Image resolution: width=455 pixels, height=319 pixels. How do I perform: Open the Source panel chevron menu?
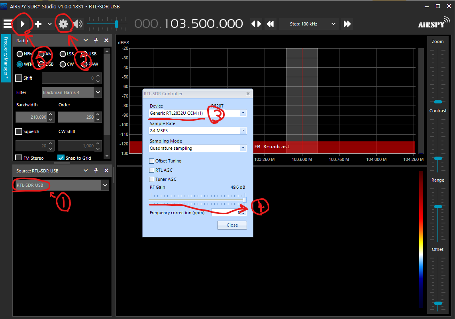pyautogui.click(x=86, y=170)
